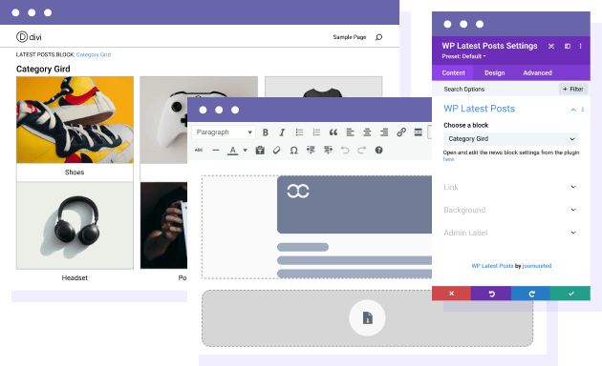Click the Divi logo
Image resolution: width=602 pixels, height=366 pixels.
tap(29, 37)
